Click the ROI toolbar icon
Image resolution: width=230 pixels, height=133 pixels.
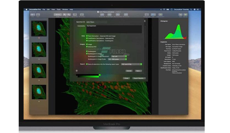(153, 15)
